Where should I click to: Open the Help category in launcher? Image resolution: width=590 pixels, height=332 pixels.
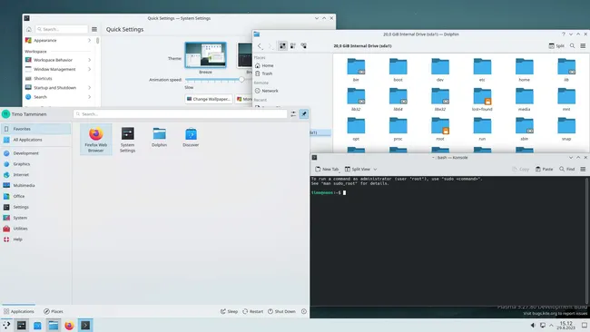click(x=35, y=239)
